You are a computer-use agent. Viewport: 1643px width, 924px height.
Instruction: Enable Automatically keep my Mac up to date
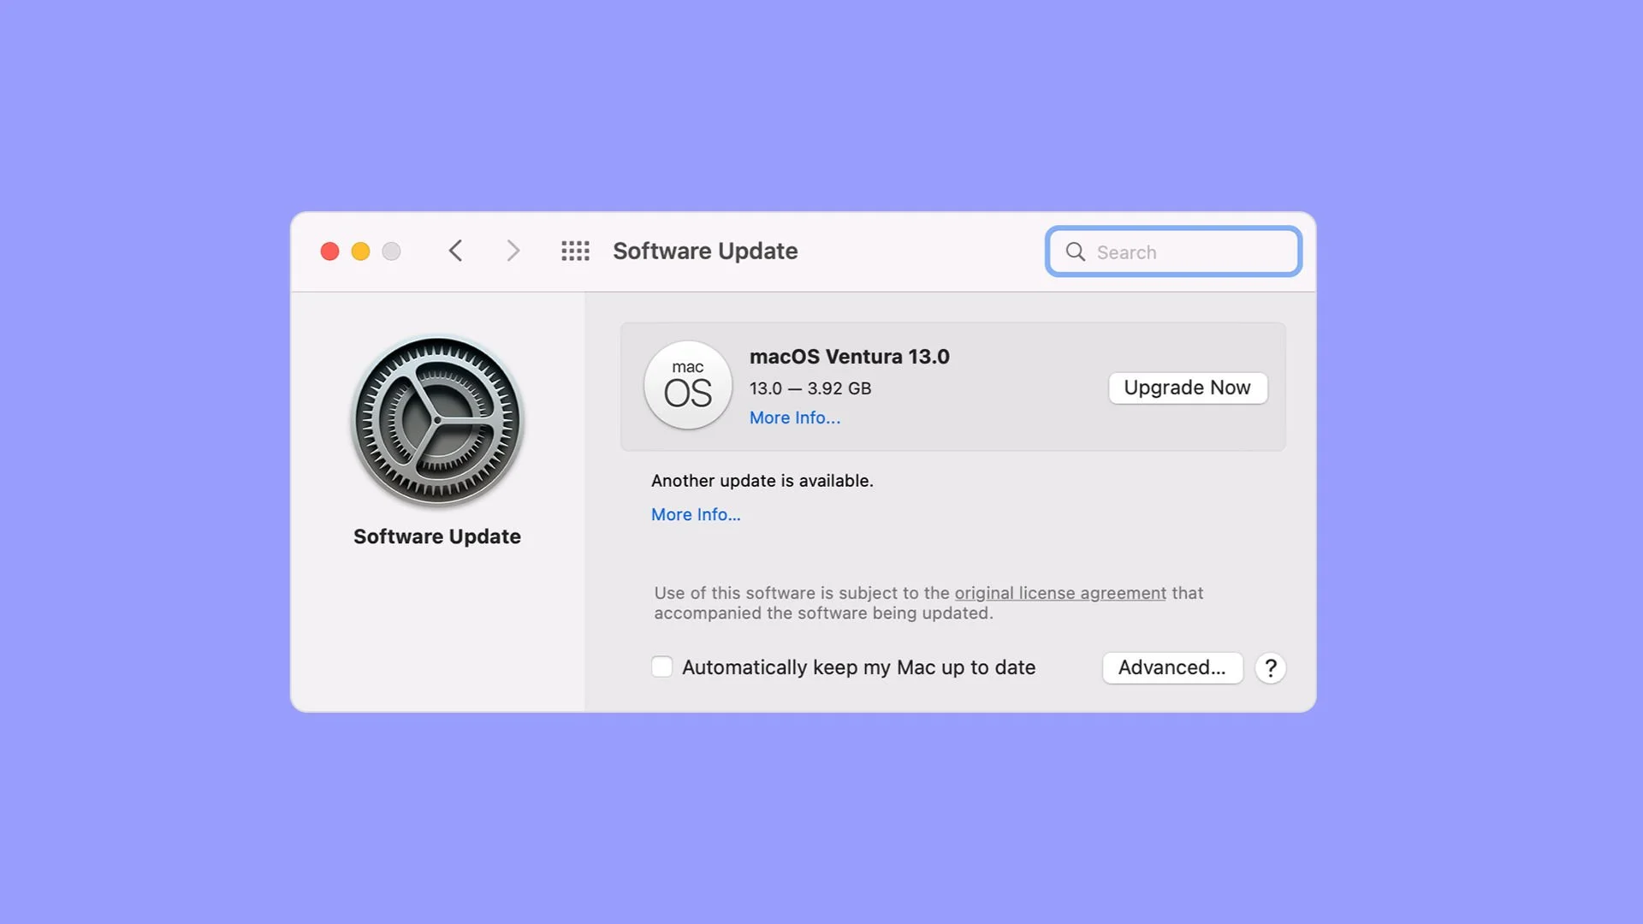tap(661, 666)
